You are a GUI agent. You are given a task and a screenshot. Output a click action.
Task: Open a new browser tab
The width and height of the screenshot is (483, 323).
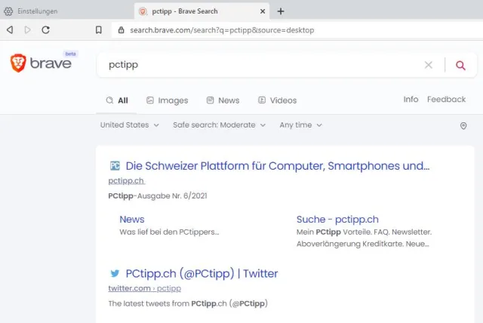[281, 11]
